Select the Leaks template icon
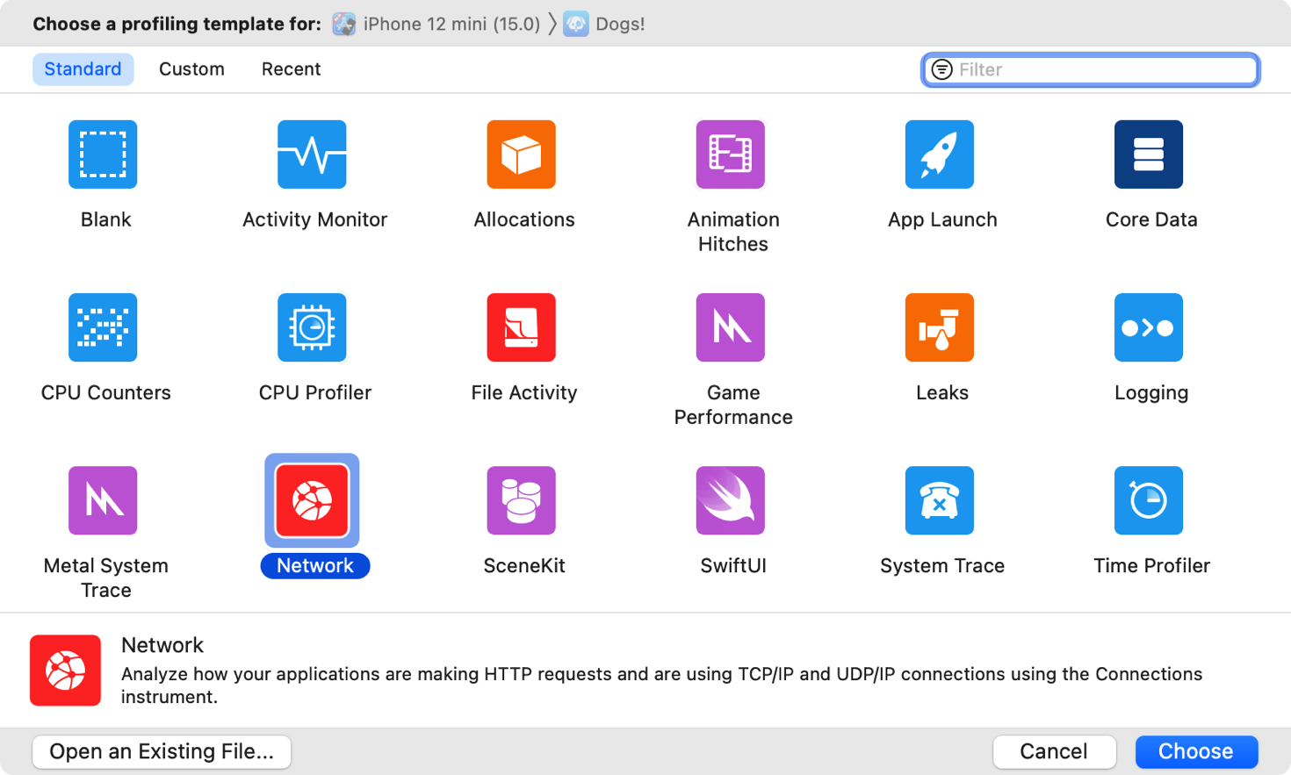The width and height of the screenshot is (1291, 775). 940,327
